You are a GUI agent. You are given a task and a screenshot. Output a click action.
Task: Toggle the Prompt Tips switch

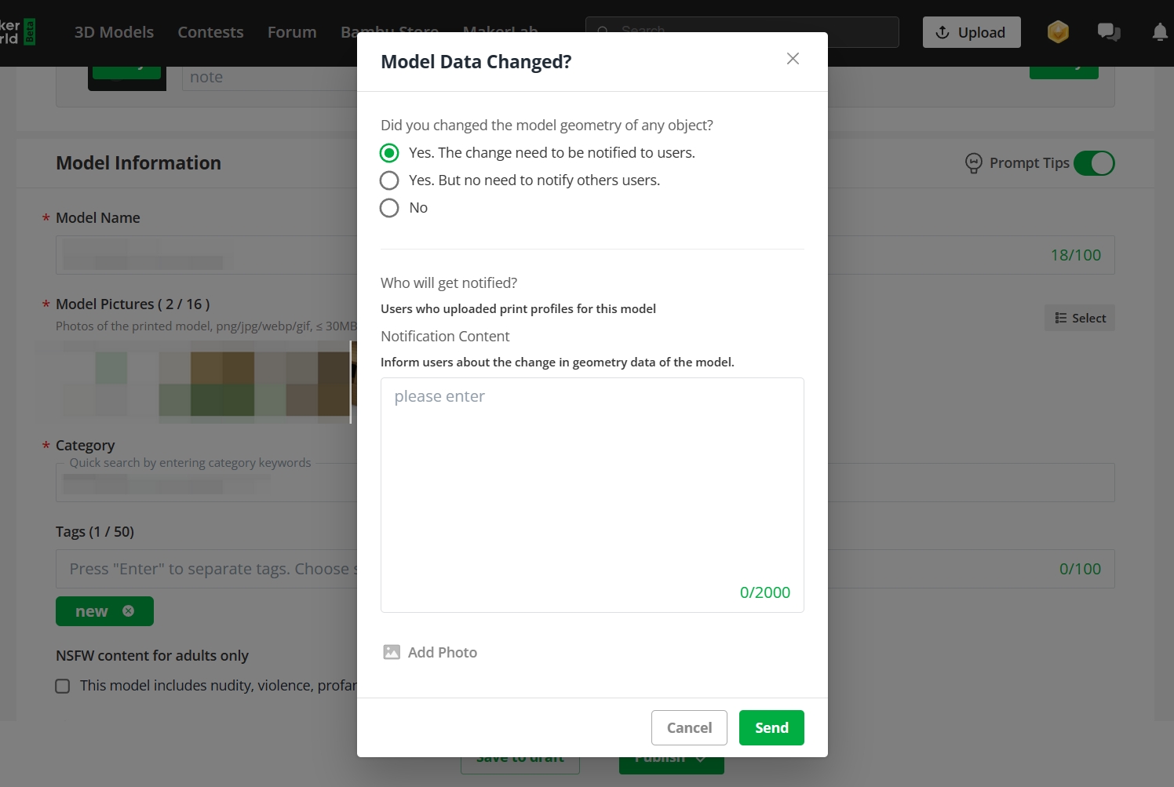click(x=1094, y=163)
